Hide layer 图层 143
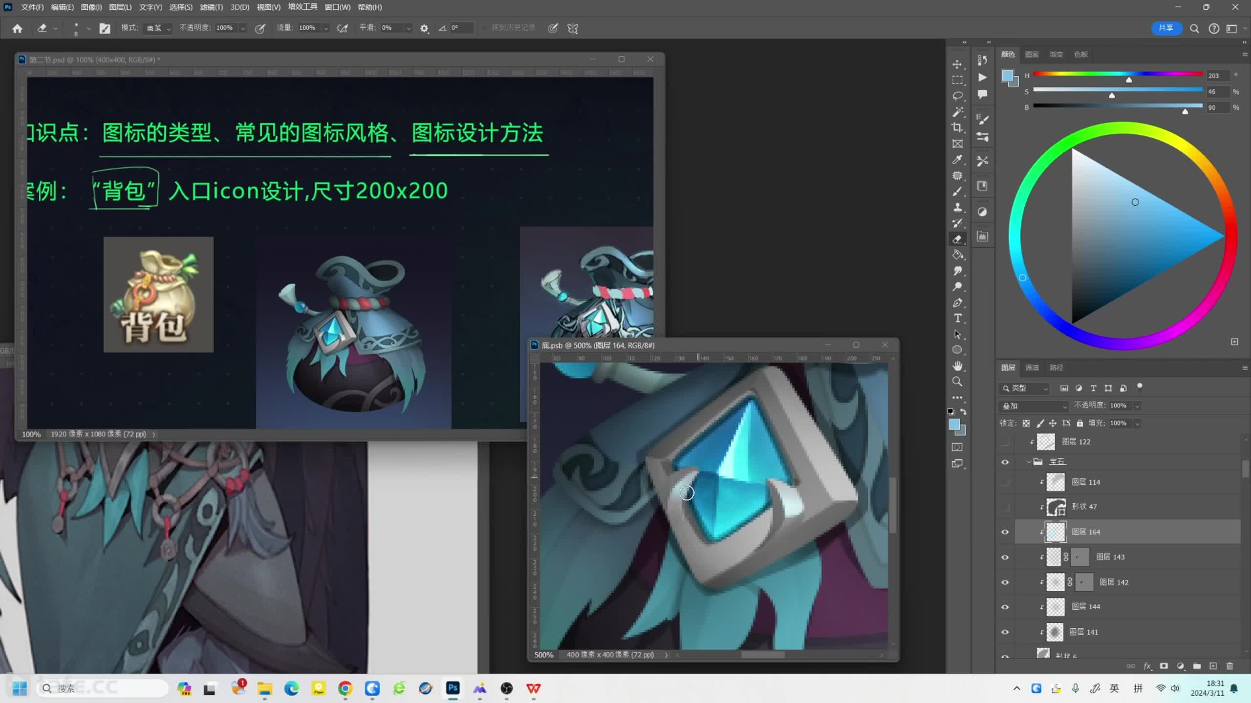Viewport: 1251px width, 703px height. 1005,557
